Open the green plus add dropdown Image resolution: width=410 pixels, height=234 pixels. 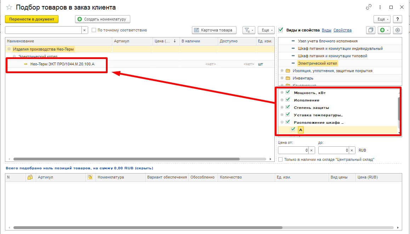384,30
